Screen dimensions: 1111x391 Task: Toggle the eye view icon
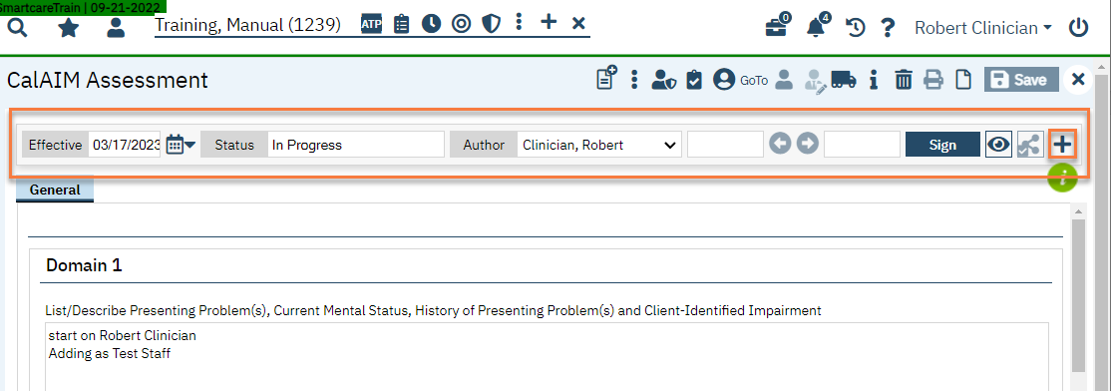click(998, 146)
